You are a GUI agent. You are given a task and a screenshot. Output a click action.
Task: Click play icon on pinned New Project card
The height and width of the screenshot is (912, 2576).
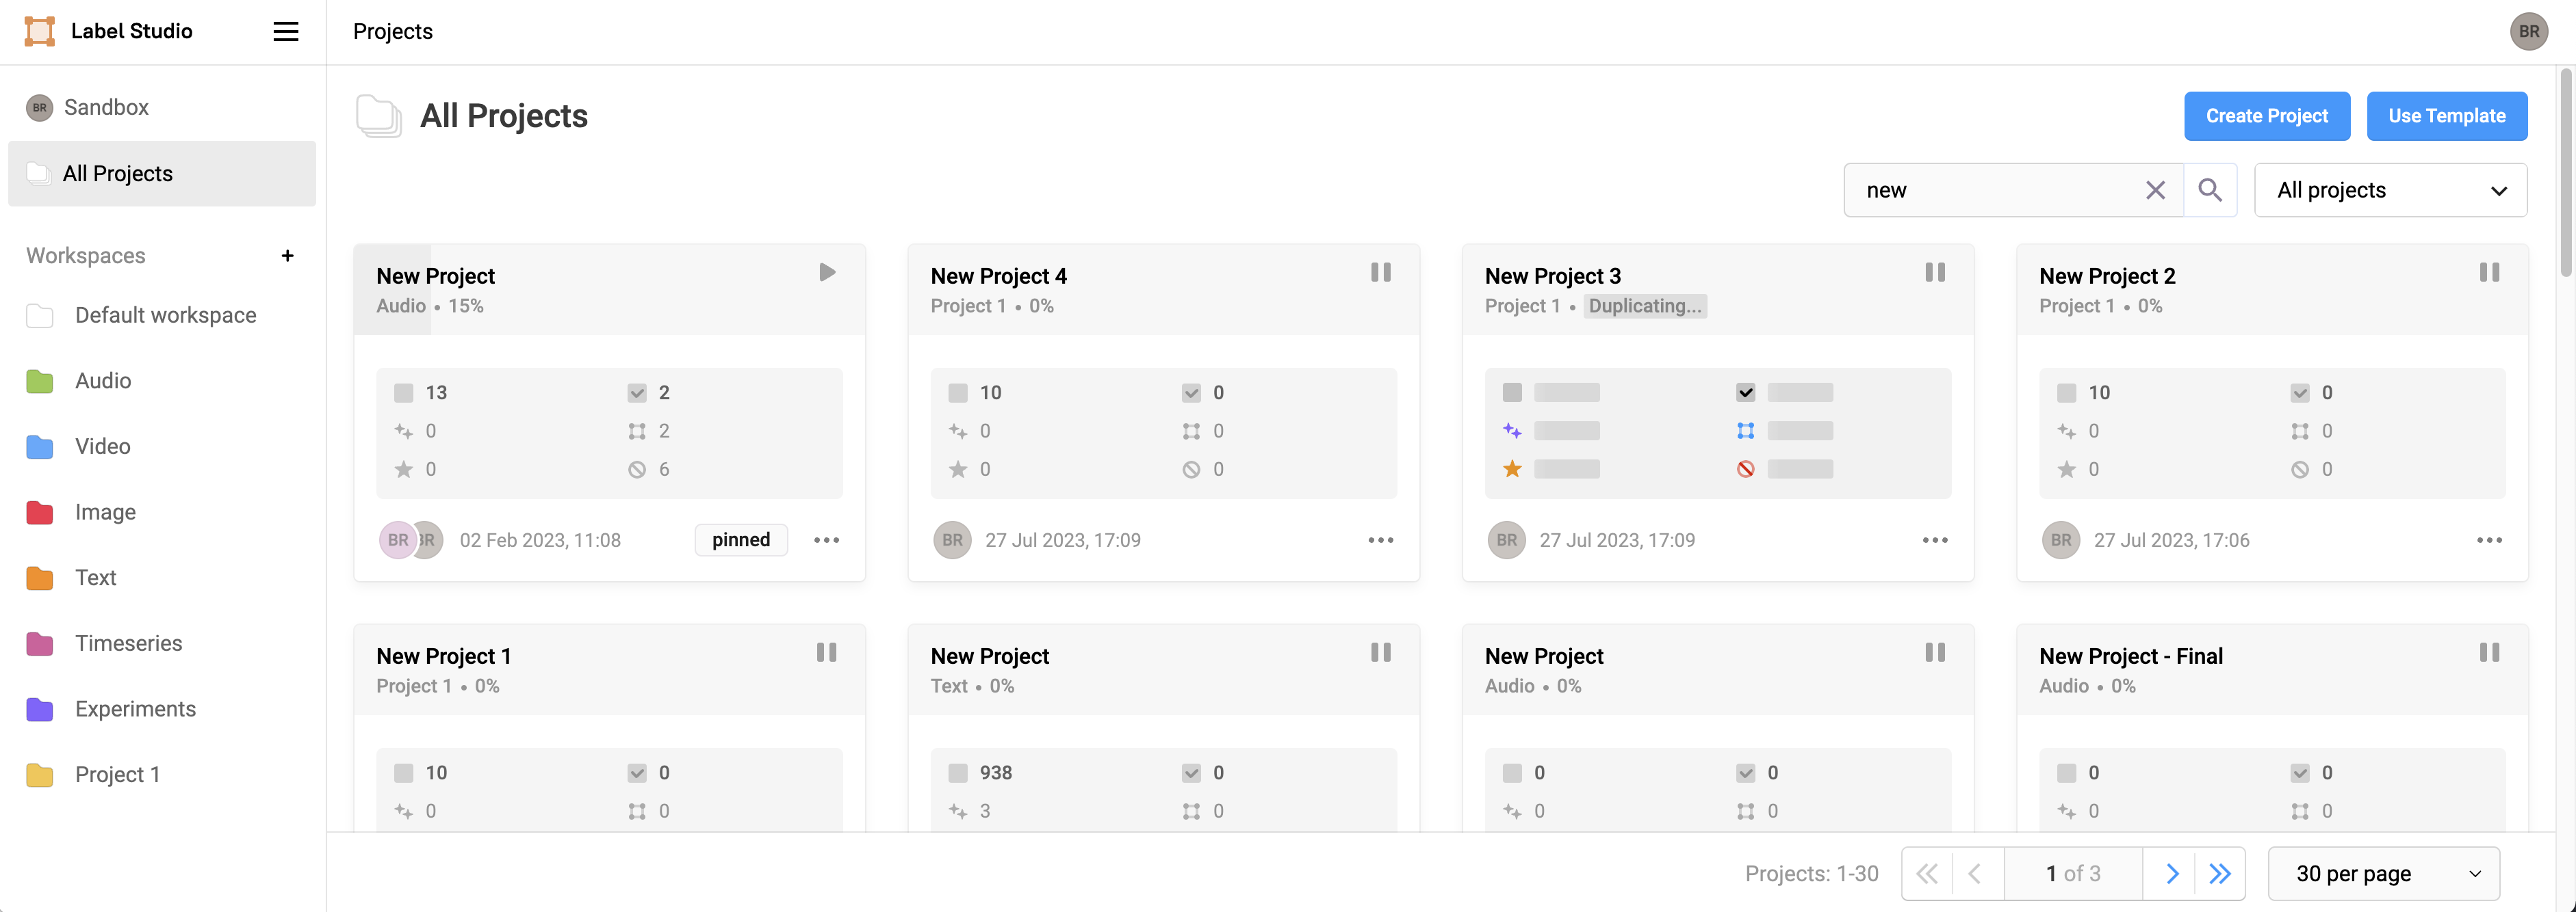coord(827,273)
